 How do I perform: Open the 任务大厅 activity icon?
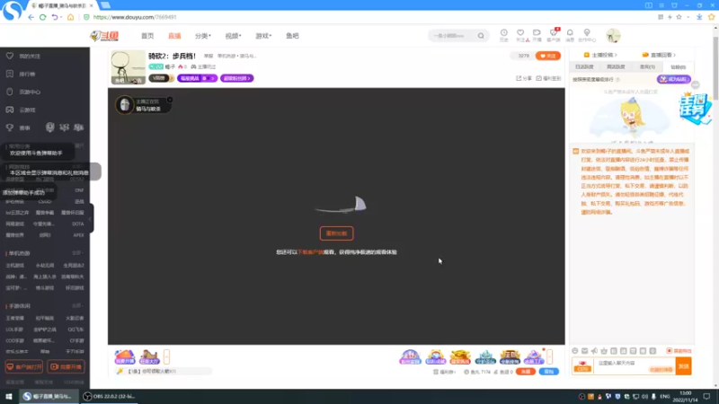pyautogui.click(x=149, y=356)
